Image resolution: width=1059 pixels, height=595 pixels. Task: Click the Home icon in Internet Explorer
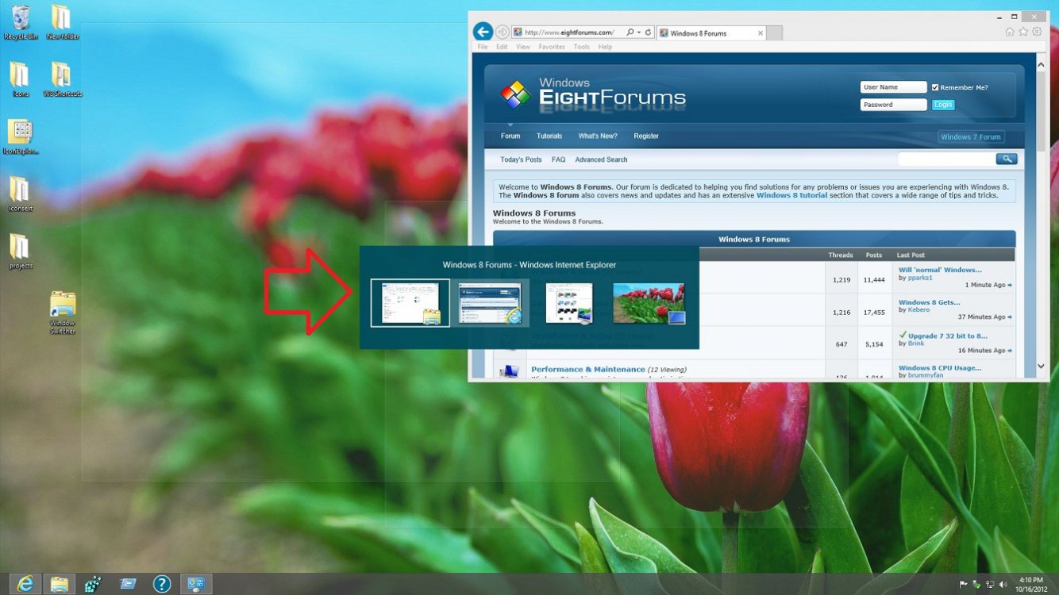(1009, 32)
